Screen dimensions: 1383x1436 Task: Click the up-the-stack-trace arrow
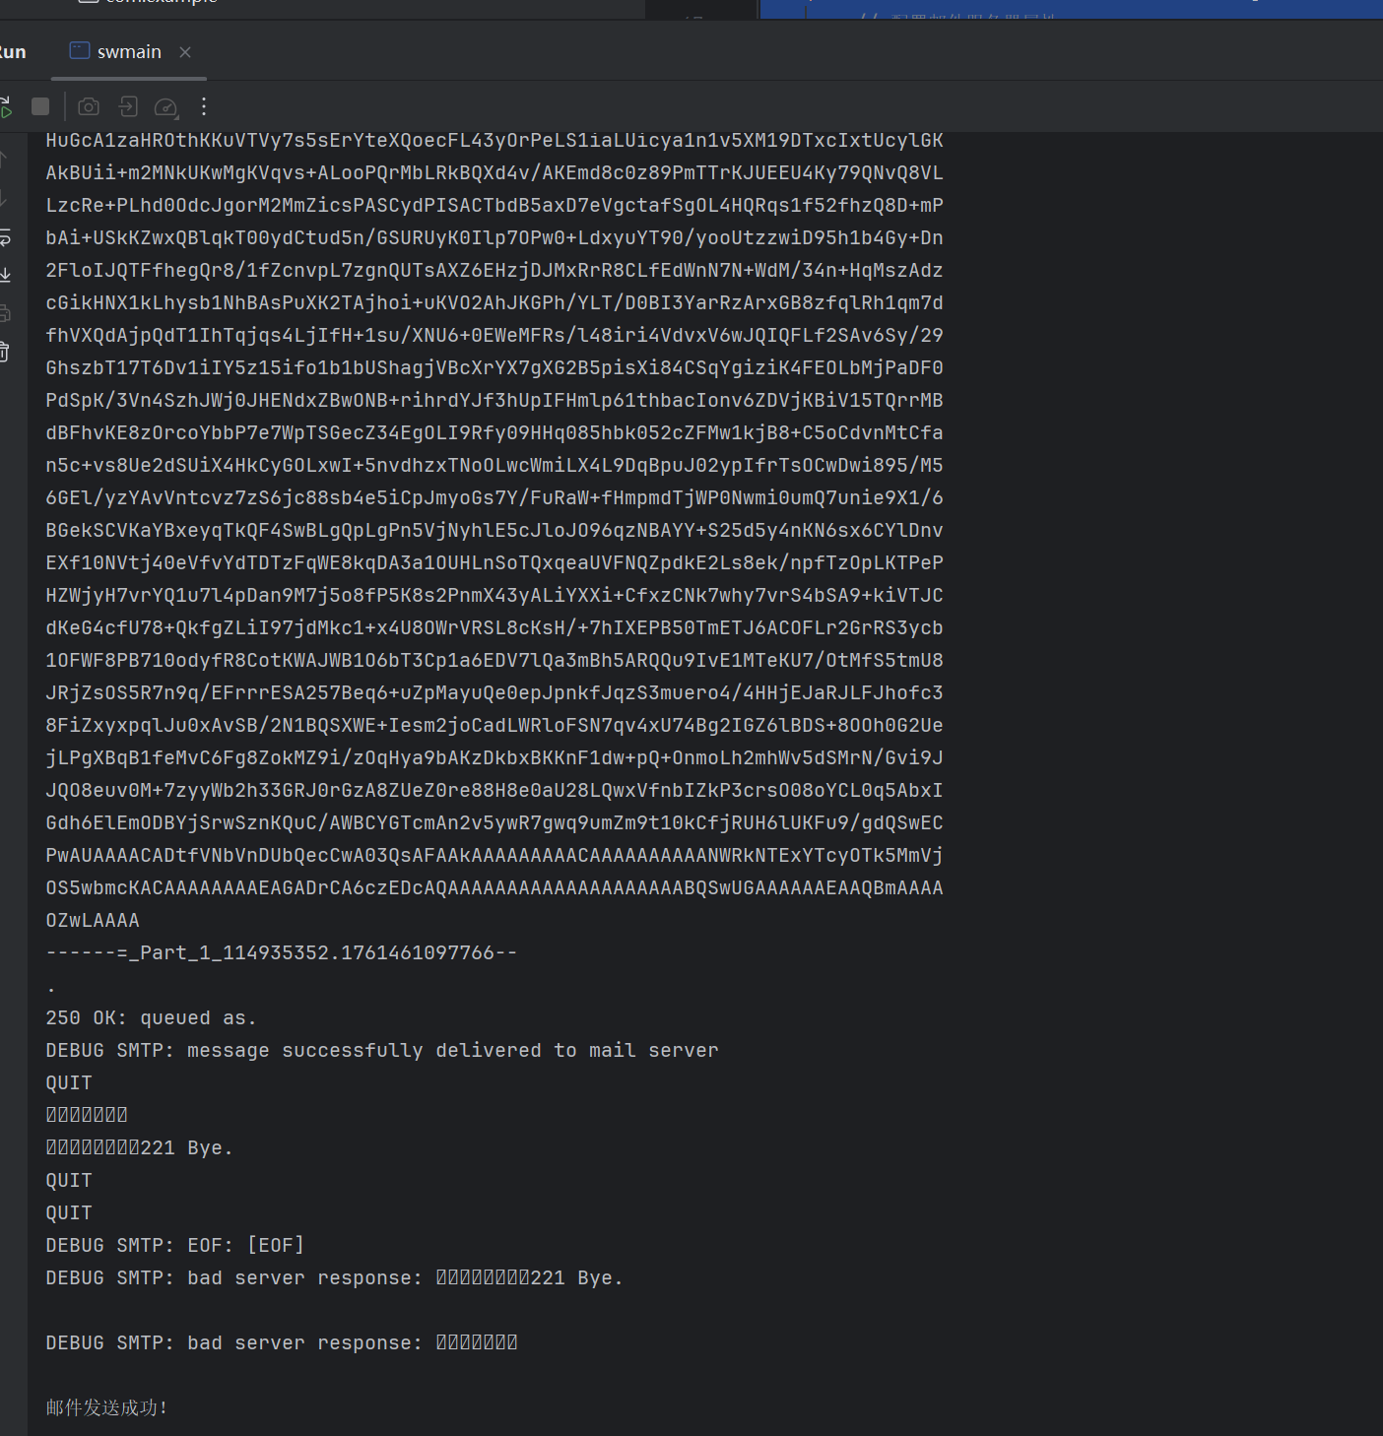(x=4, y=159)
